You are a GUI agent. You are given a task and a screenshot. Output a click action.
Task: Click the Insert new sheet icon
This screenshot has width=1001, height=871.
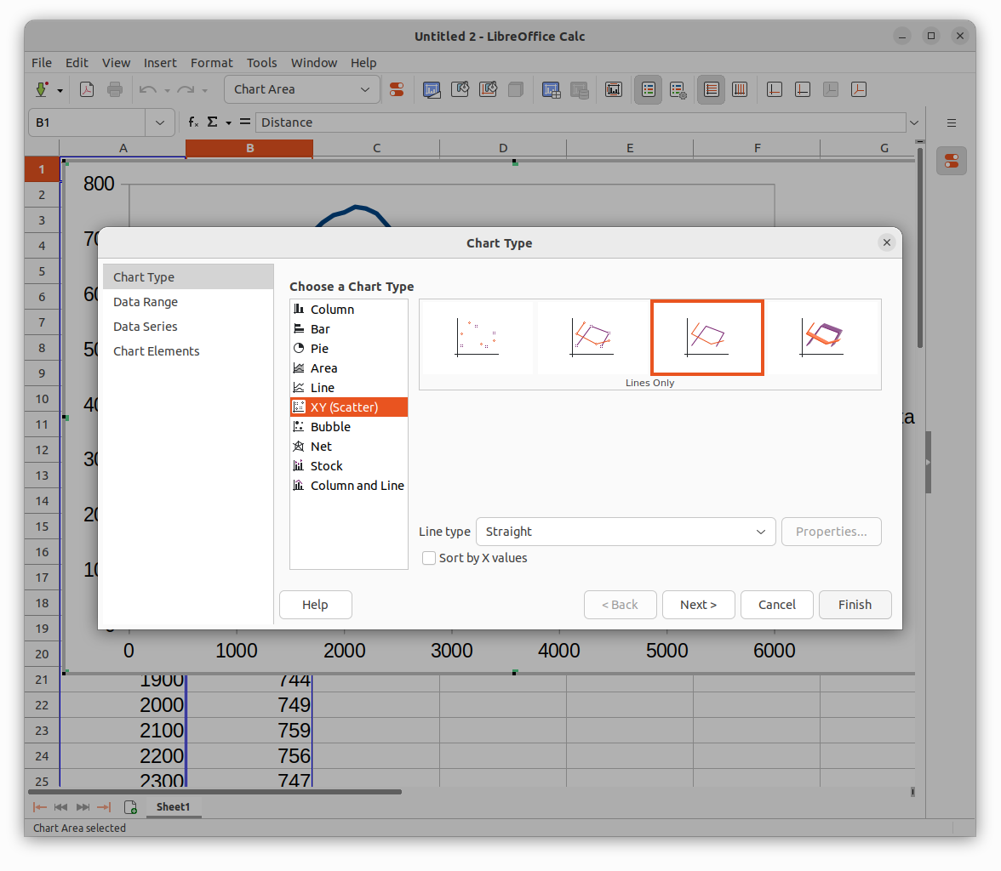click(x=130, y=807)
